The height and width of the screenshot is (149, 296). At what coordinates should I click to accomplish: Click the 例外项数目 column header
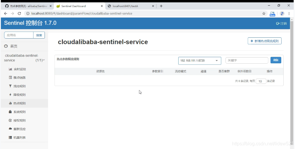coord(244,71)
